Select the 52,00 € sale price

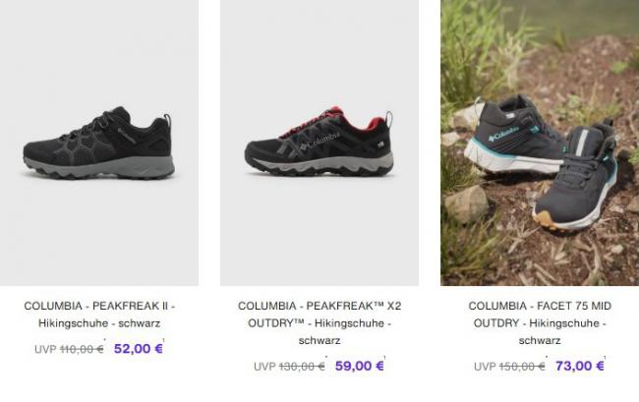coord(139,349)
